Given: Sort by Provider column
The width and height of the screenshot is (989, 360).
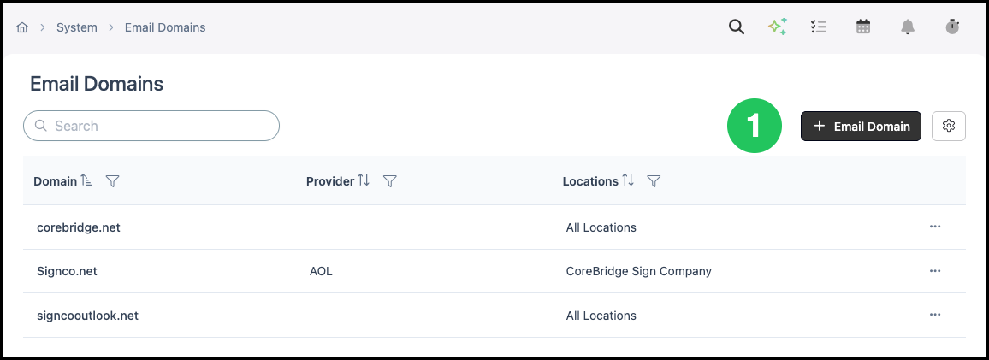Looking at the screenshot, I should coord(364,180).
